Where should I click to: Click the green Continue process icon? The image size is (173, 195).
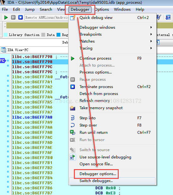point(73,58)
